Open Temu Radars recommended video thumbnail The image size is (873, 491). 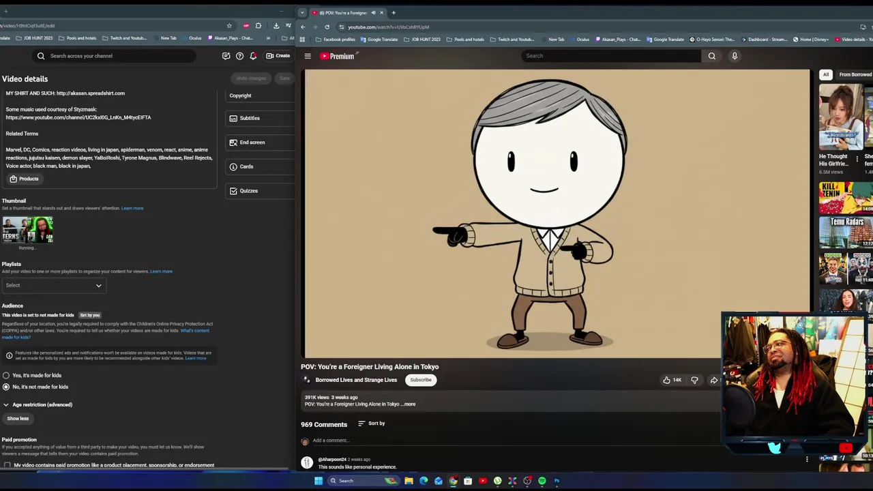[846, 233]
